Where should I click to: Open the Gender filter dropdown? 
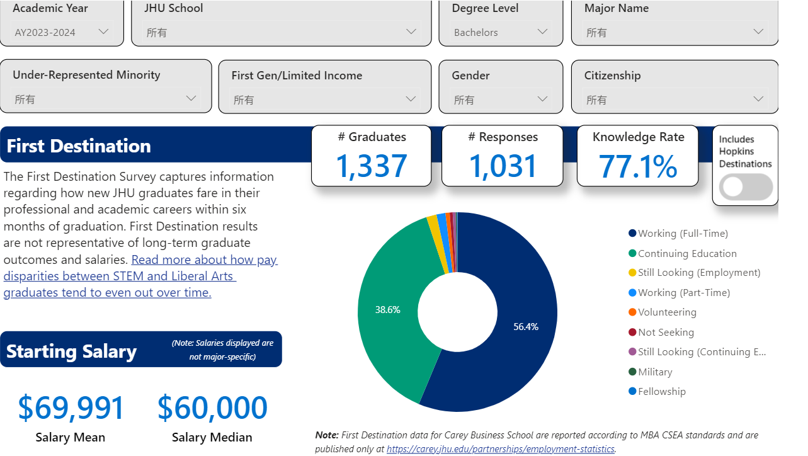pyautogui.click(x=500, y=100)
